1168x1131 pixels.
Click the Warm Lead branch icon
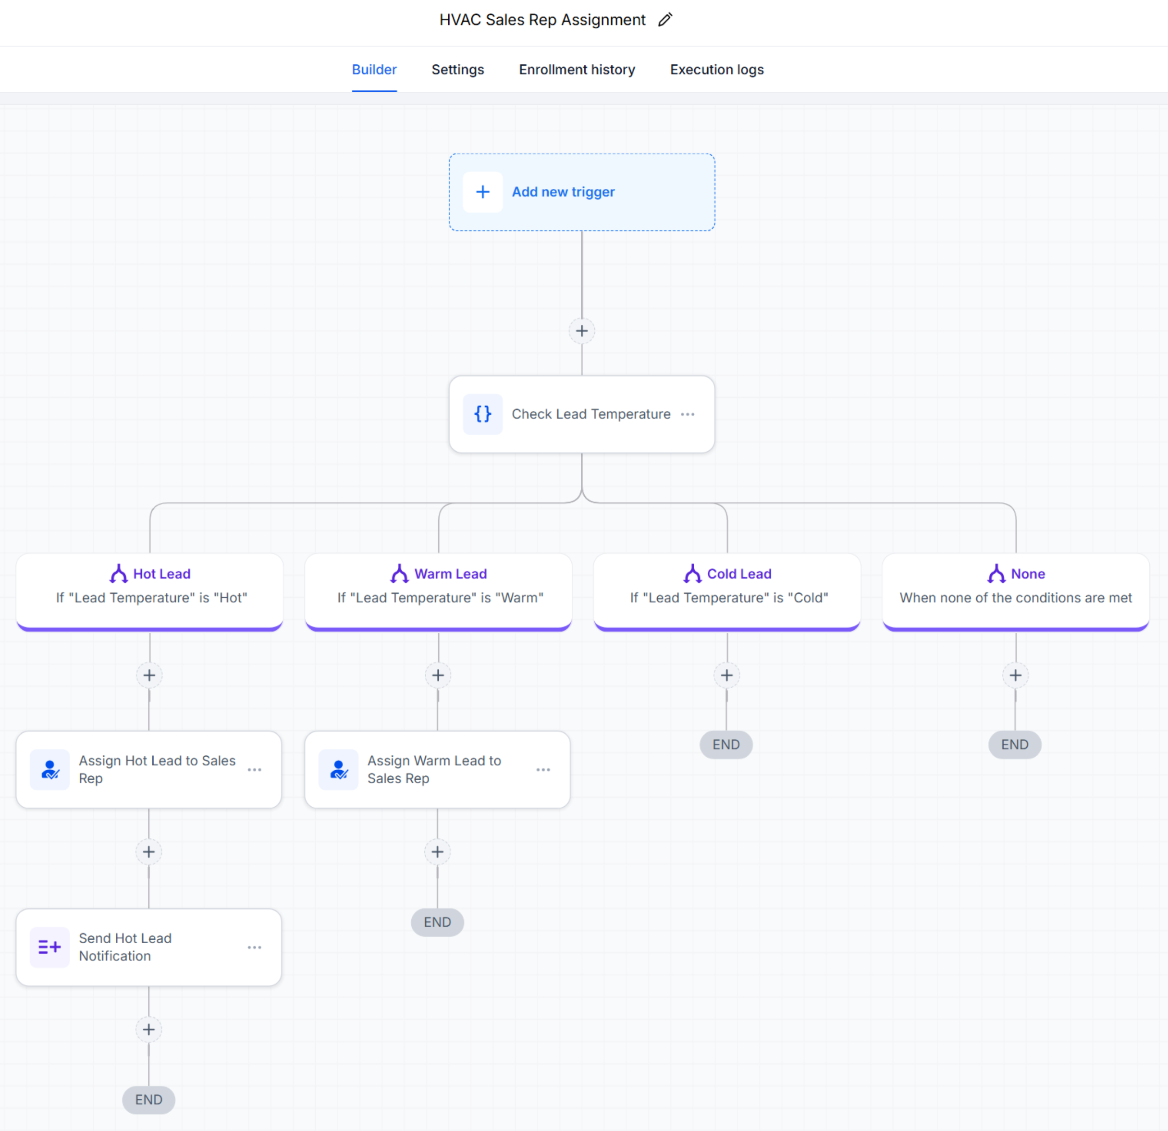(399, 573)
